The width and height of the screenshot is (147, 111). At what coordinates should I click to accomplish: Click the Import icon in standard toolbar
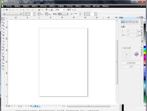click(x=39, y=10)
